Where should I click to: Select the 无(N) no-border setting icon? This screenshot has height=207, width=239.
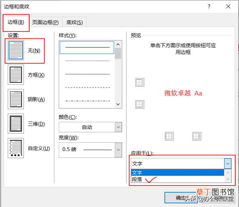16,50
